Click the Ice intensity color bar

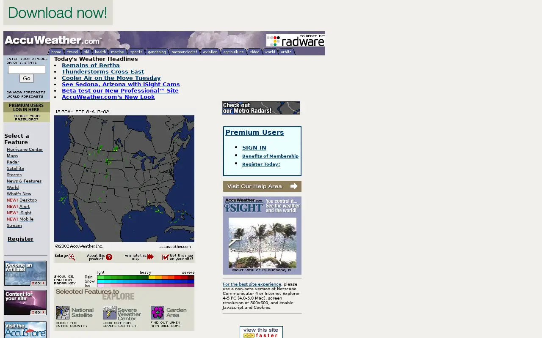145,286
